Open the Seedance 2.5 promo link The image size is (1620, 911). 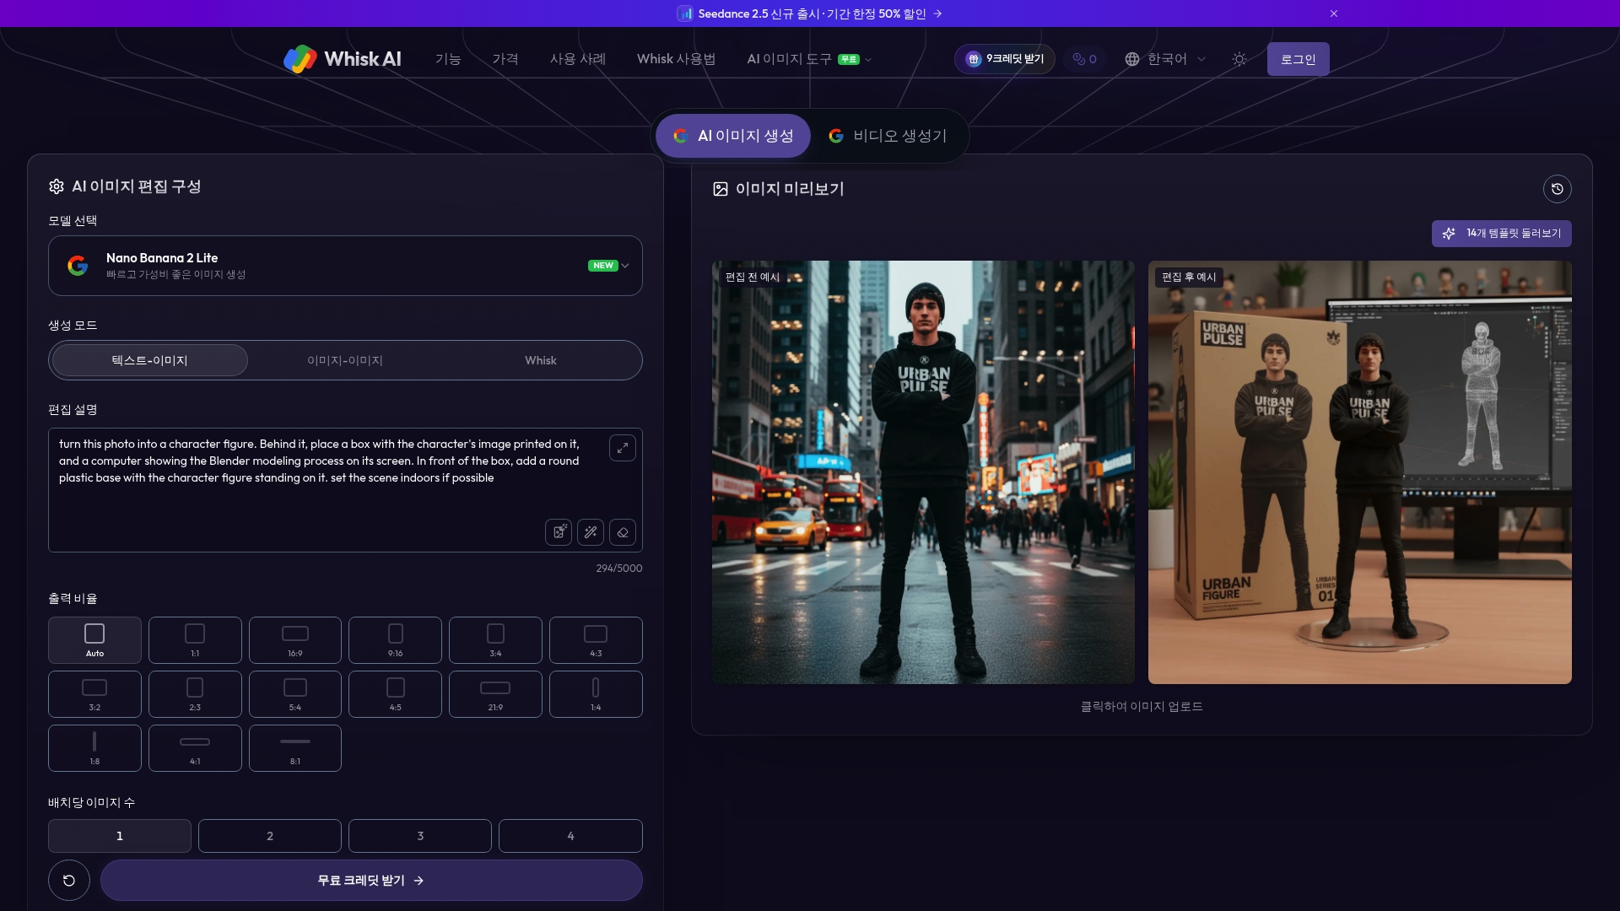(x=810, y=13)
